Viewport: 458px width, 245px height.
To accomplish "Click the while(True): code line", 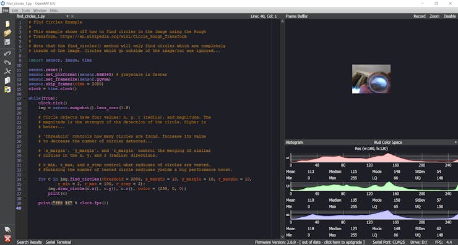I will pyautogui.click(x=43, y=99).
